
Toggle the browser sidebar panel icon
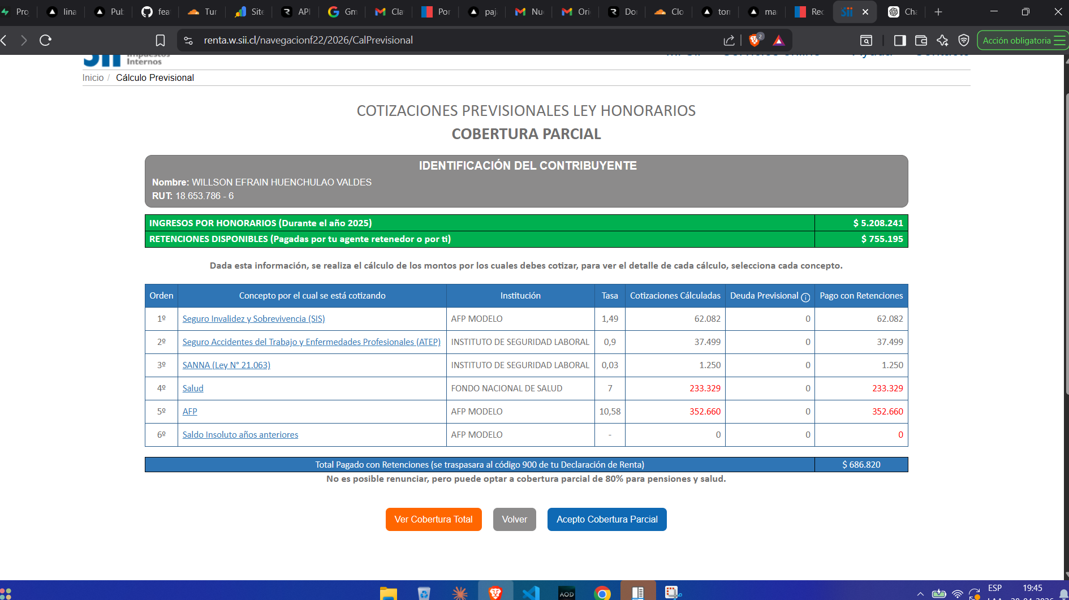(900, 40)
